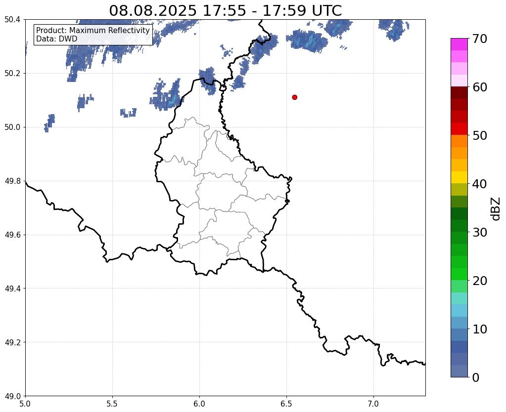Click the latitude label 49.8

click(12, 181)
